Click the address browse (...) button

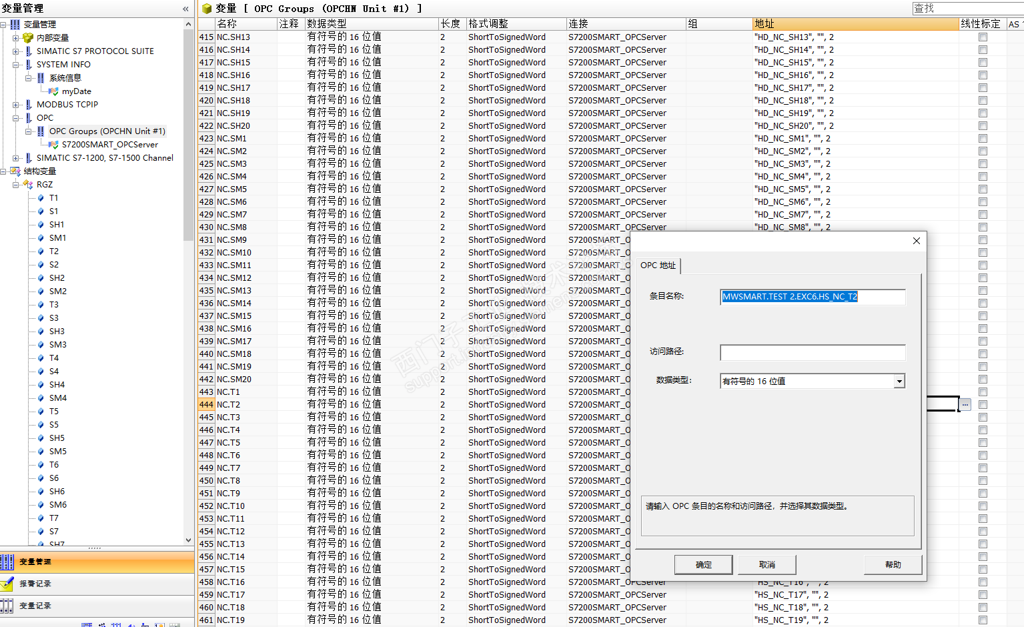click(x=965, y=404)
